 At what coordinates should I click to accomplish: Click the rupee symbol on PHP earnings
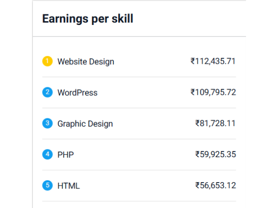point(197,154)
